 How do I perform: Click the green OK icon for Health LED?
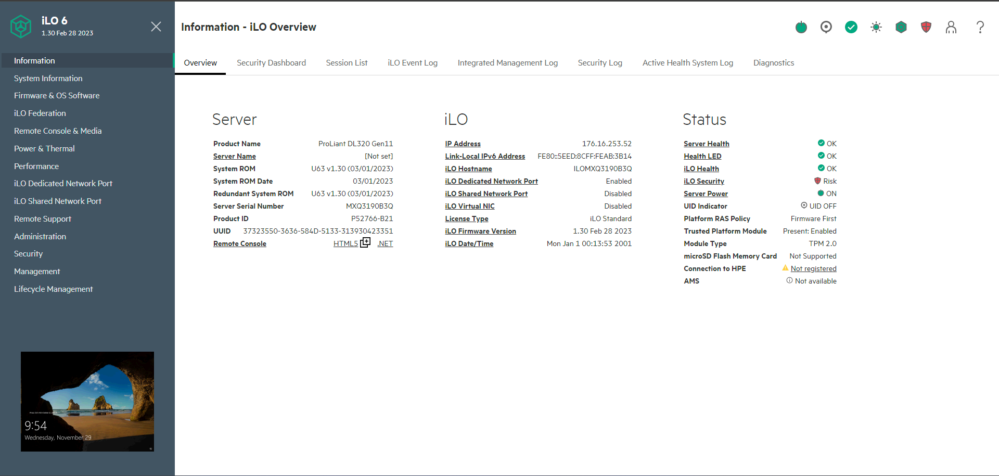click(x=821, y=156)
